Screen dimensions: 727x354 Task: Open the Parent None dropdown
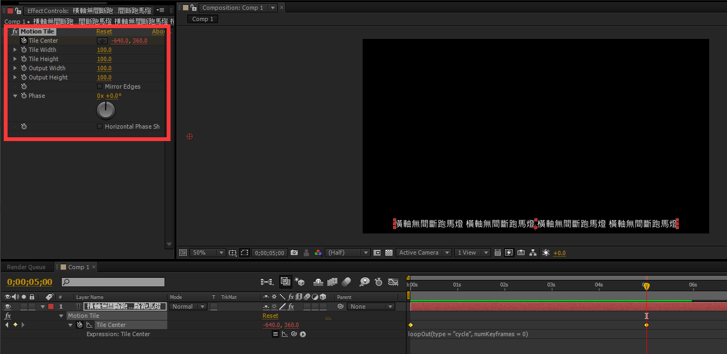pos(371,306)
